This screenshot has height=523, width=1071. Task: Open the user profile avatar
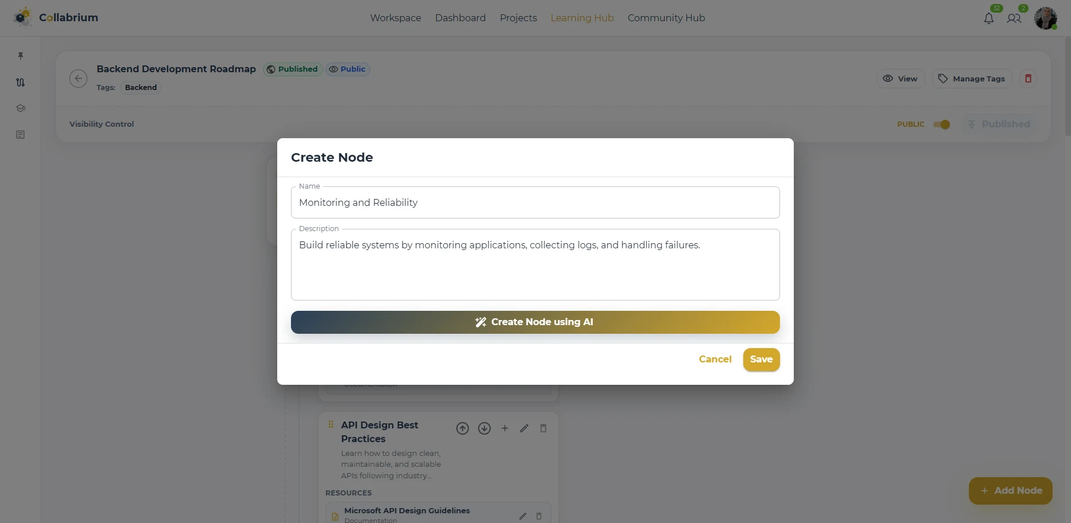pos(1046,18)
